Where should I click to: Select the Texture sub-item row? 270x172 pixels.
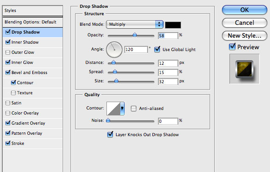click(33, 93)
